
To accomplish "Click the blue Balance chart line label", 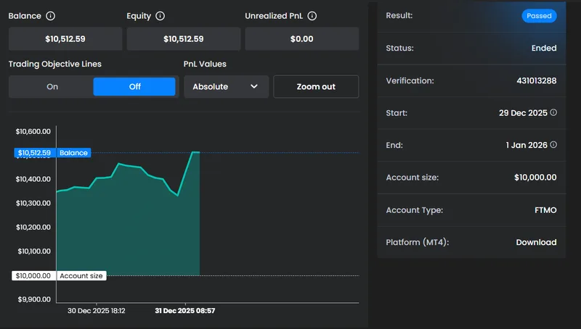I will pyautogui.click(x=73, y=153).
